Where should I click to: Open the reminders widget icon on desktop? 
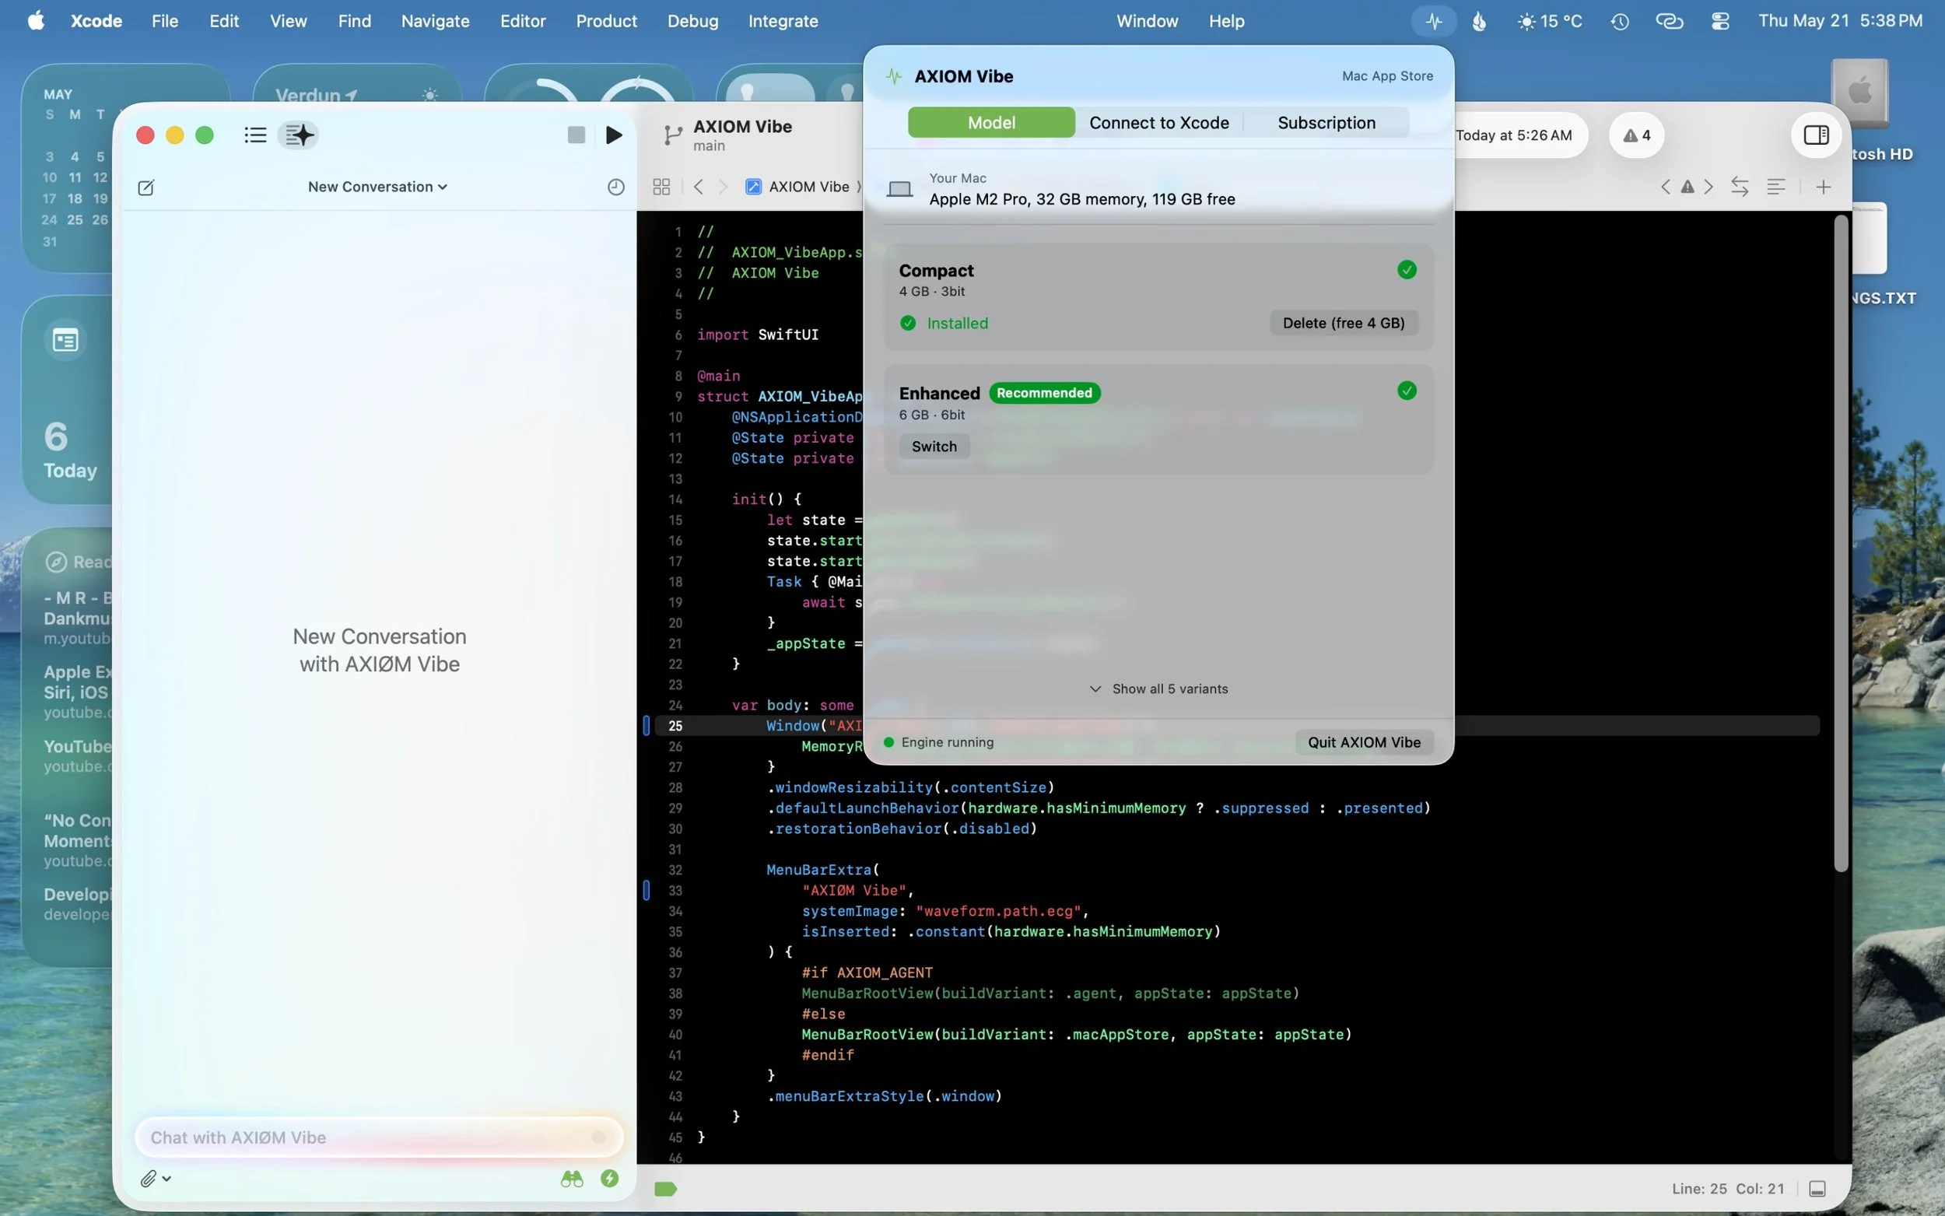65,340
